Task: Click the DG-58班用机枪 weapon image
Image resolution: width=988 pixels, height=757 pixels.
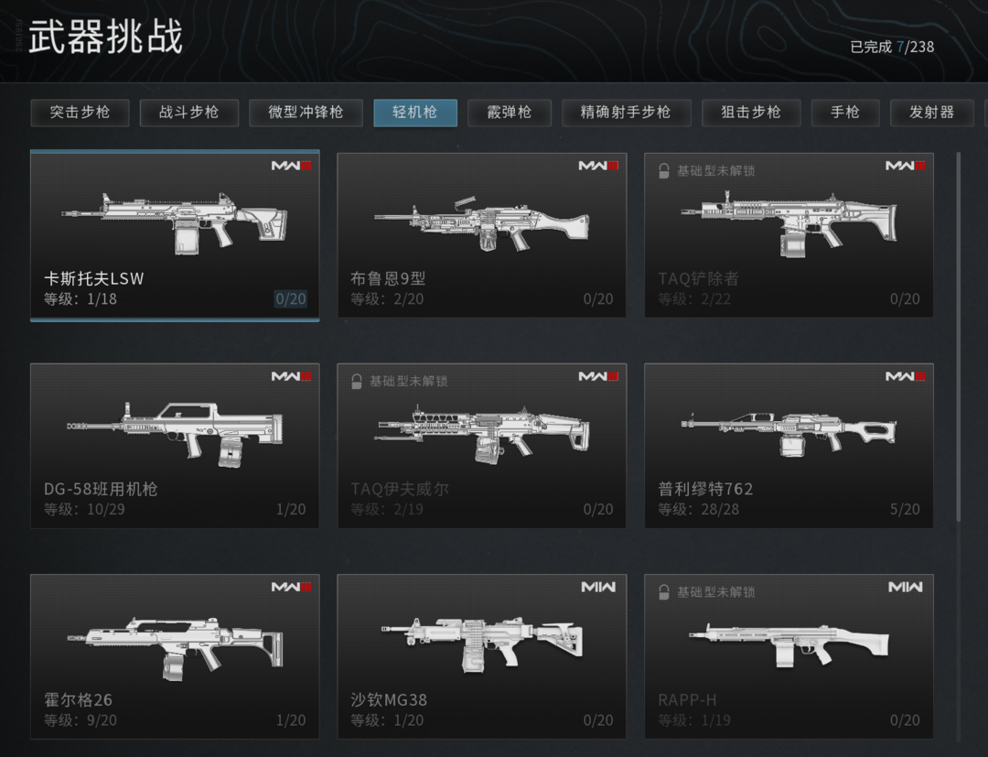Action: (x=175, y=435)
